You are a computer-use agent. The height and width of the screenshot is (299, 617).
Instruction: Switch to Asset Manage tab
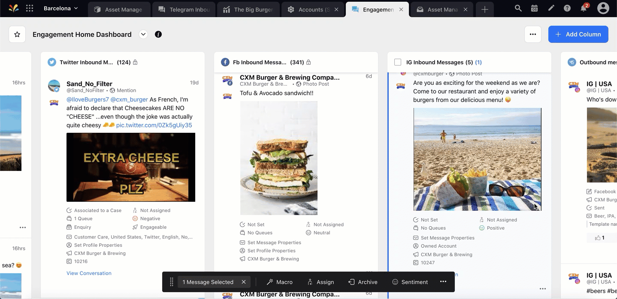pyautogui.click(x=119, y=9)
